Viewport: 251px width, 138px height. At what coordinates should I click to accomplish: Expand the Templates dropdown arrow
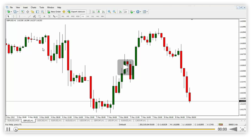click(x=147, y=12)
